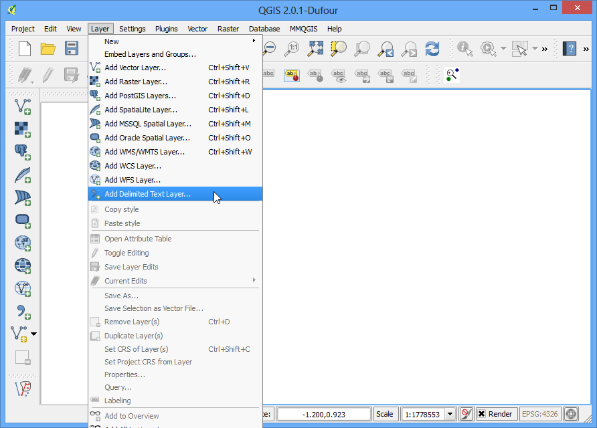Viewport: 597px width, 428px height.
Task: Open project with the folder icon
Action: tap(48, 49)
